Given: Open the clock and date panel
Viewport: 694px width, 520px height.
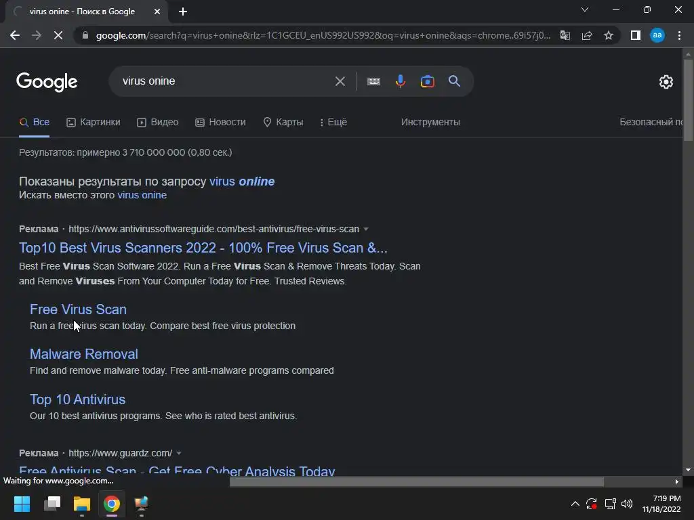Looking at the screenshot, I should [661, 504].
